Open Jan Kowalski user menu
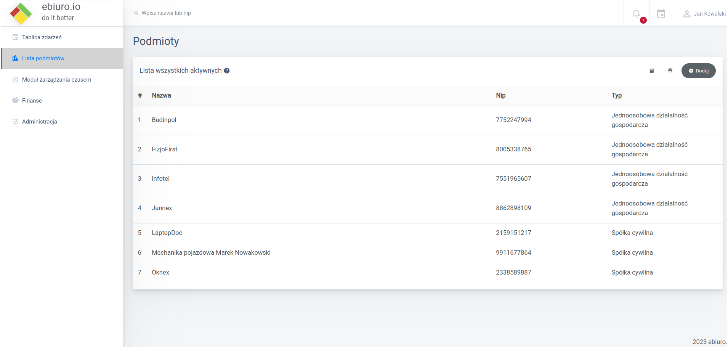 click(x=709, y=14)
